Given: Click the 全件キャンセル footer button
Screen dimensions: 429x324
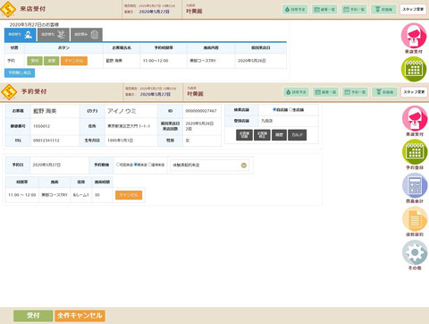Looking at the screenshot, I should tap(80, 316).
